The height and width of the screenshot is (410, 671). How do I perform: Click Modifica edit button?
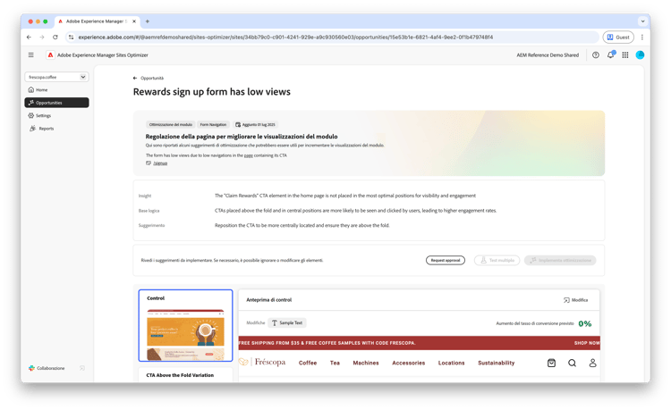(575, 300)
